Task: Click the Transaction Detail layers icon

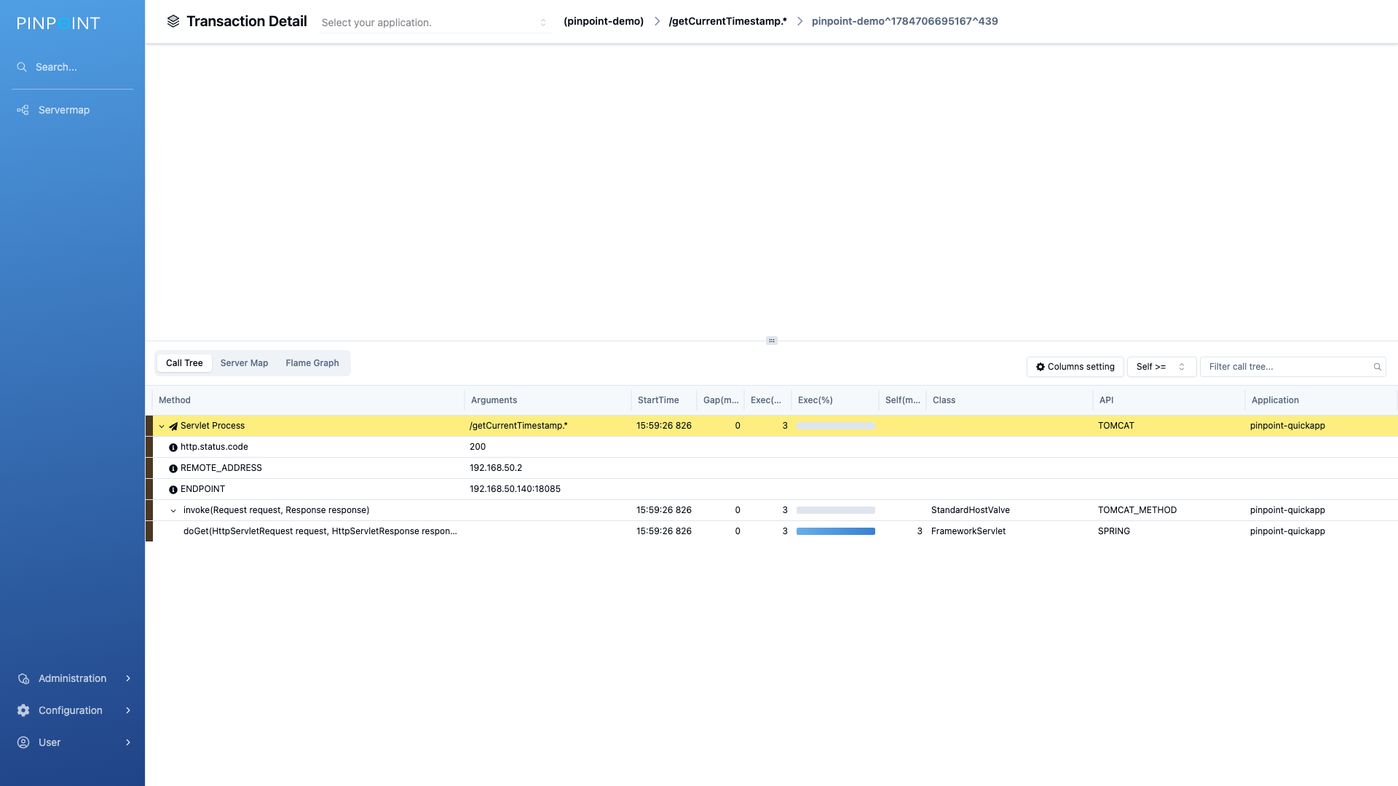Action: pos(173,21)
